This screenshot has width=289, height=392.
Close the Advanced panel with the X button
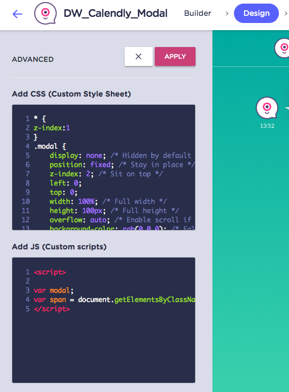click(138, 57)
